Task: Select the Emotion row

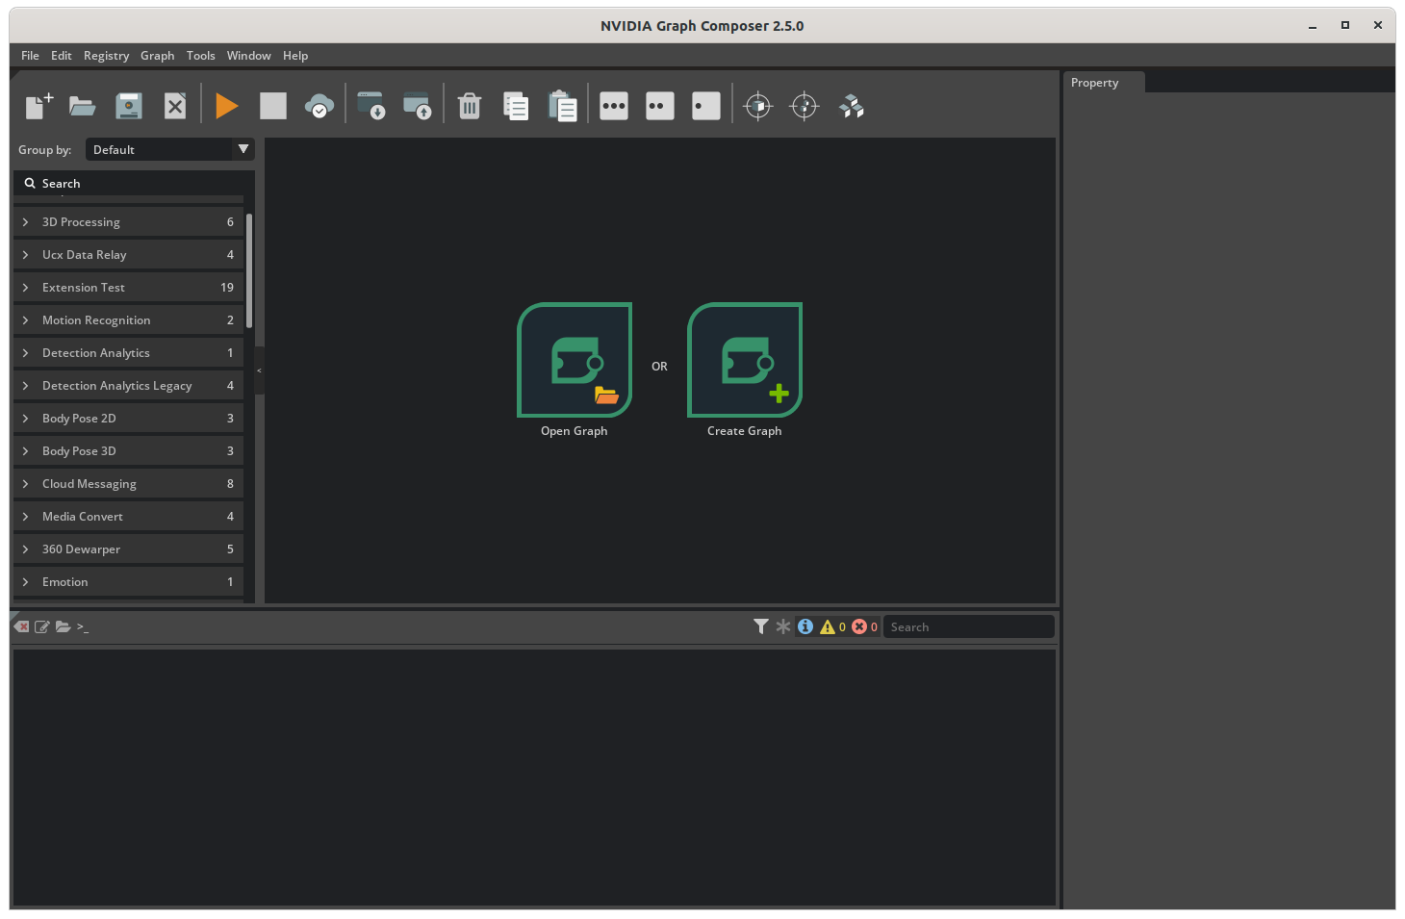Action: pos(129,582)
